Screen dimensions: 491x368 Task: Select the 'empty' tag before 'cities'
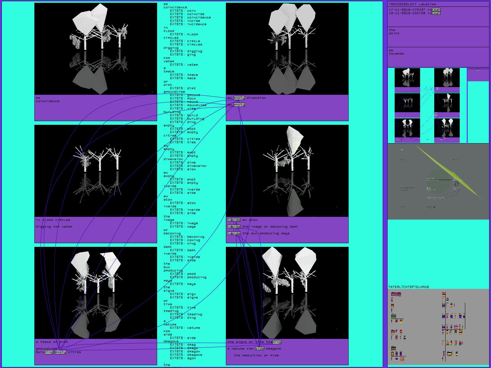(60, 352)
